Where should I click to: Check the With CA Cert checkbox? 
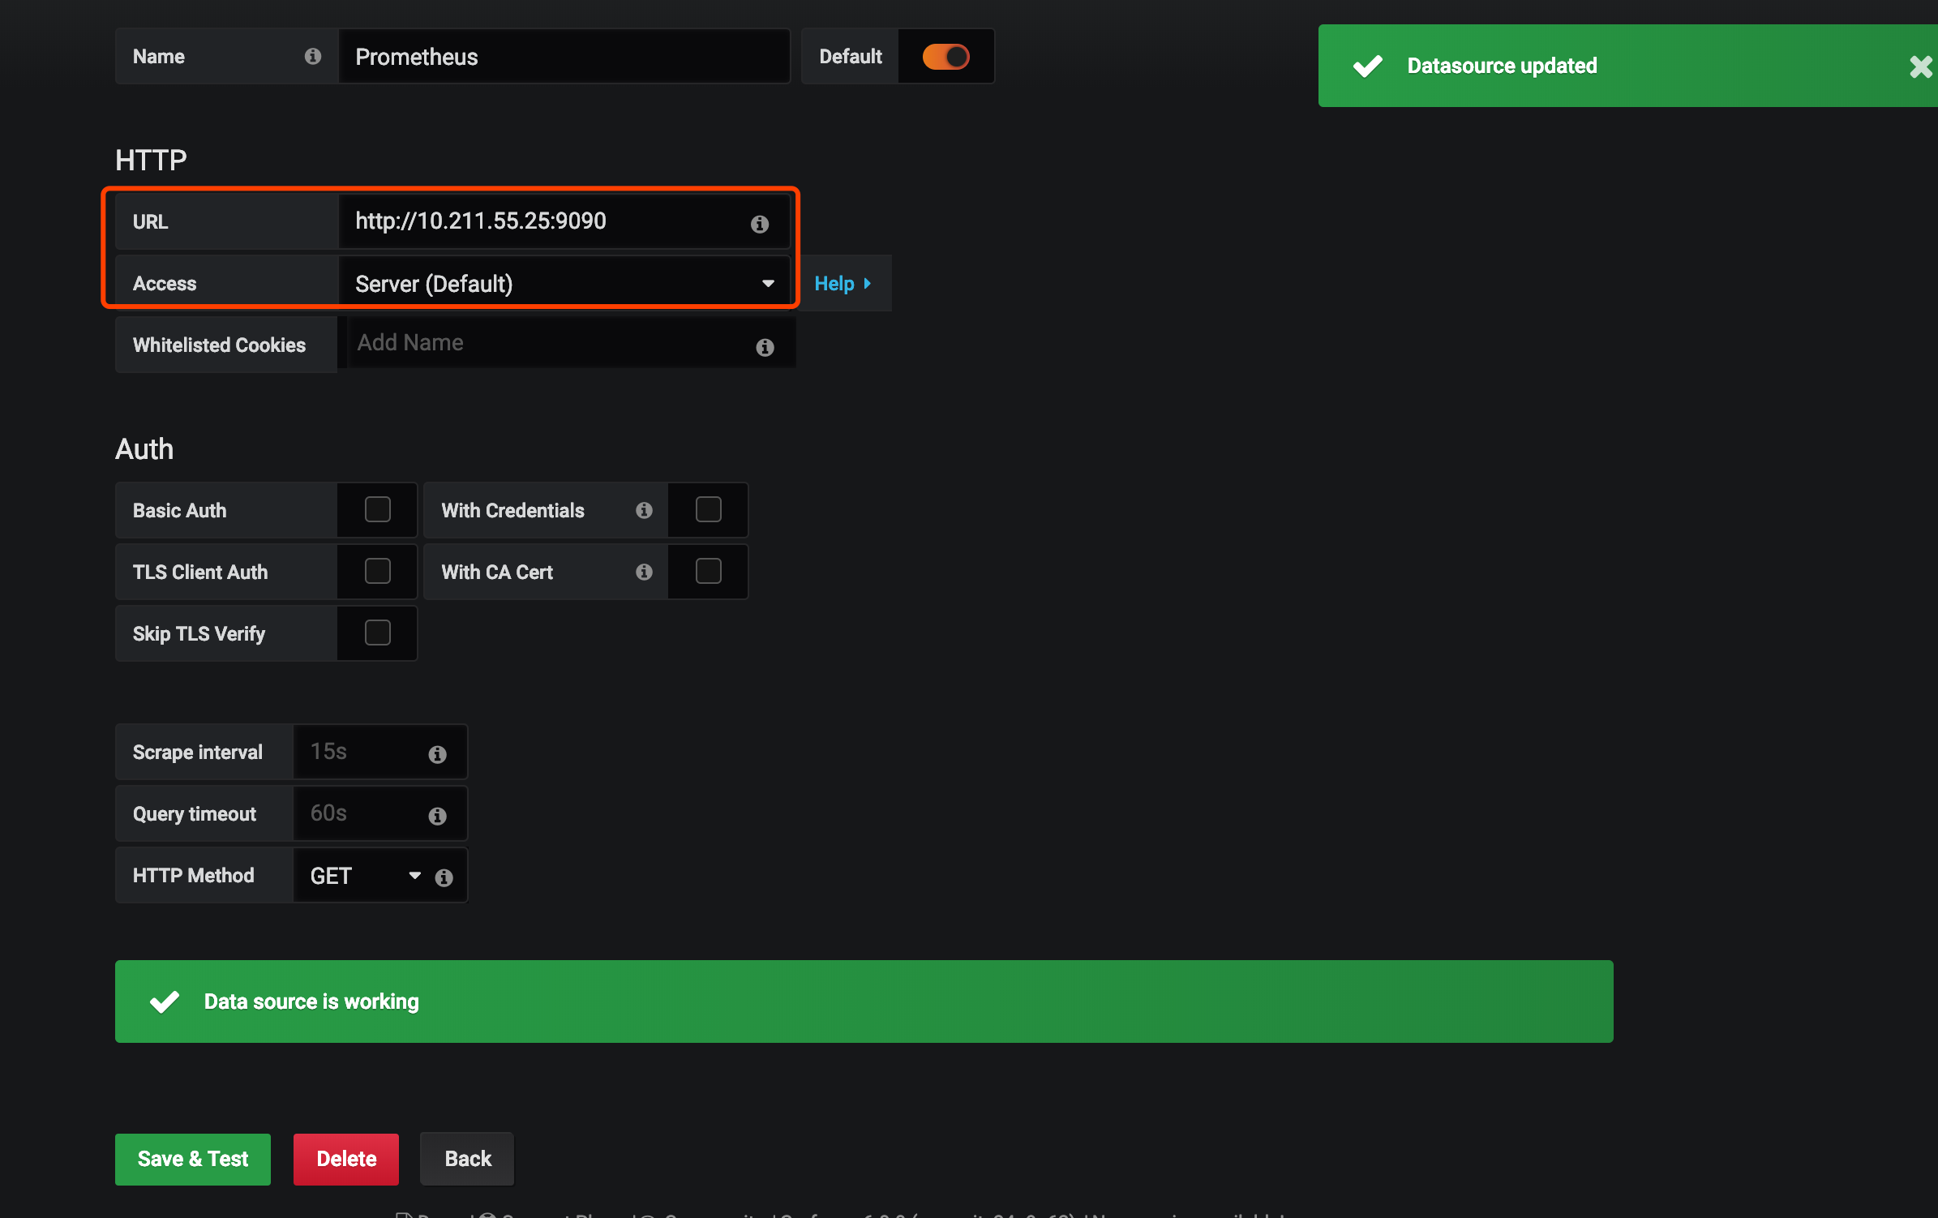(x=708, y=572)
